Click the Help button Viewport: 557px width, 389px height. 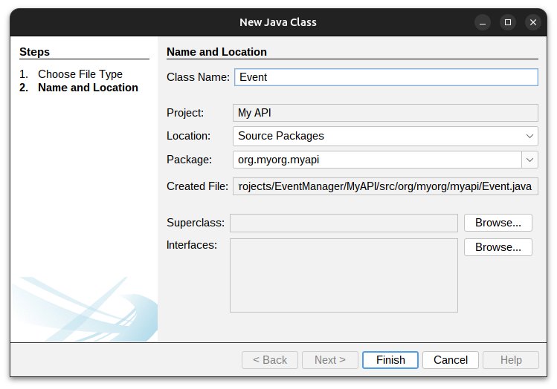[x=510, y=360]
